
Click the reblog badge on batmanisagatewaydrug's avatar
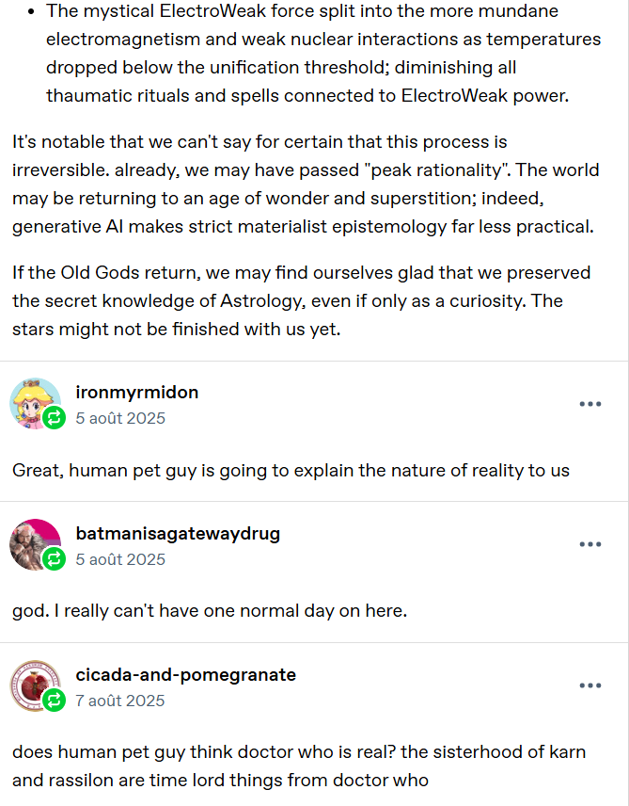tap(55, 560)
